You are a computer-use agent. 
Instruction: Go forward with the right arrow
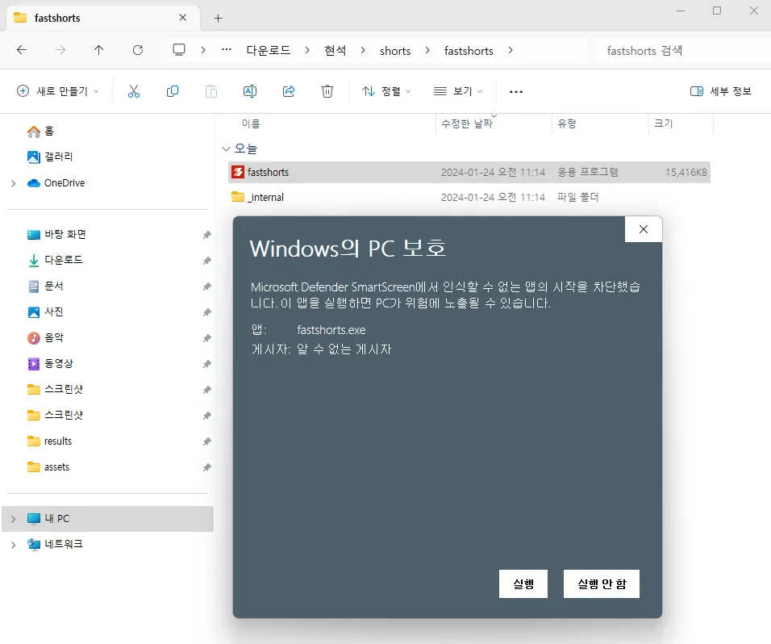60,50
